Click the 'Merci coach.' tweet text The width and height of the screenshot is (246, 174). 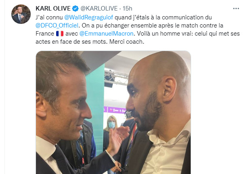(126, 42)
